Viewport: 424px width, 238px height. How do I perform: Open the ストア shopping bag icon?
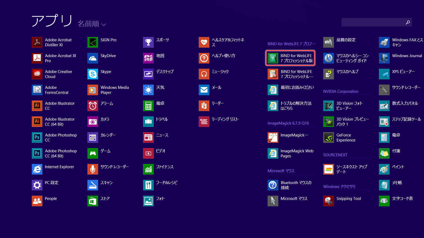93,201
